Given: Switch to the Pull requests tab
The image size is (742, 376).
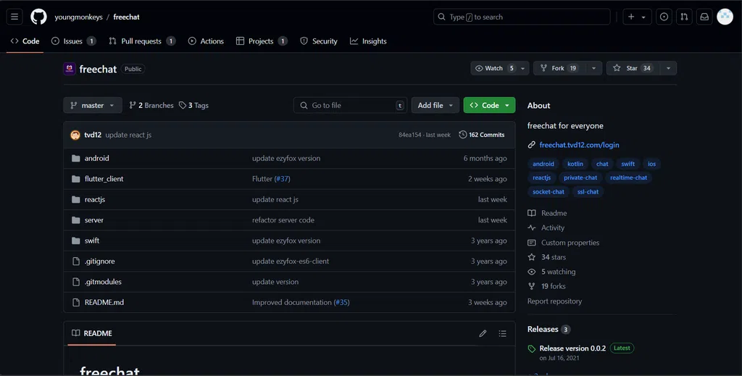Looking at the screenshot, I should (x=142, y=41).
